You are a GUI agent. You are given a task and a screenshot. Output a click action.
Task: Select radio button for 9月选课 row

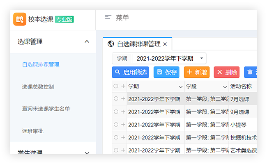(x=116, y=112)
